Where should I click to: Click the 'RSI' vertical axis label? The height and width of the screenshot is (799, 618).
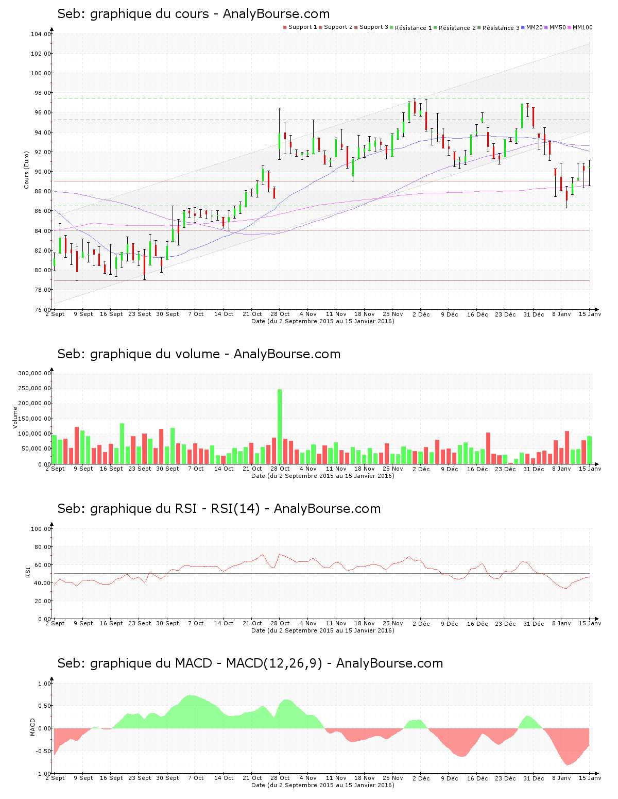click(27, 572)
